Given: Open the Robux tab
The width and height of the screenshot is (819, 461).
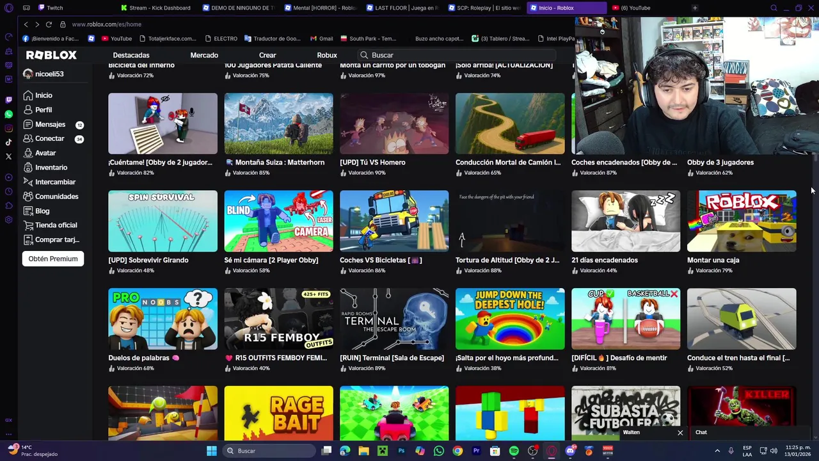Looking at the screenshot, I should (x=327, y=55).
